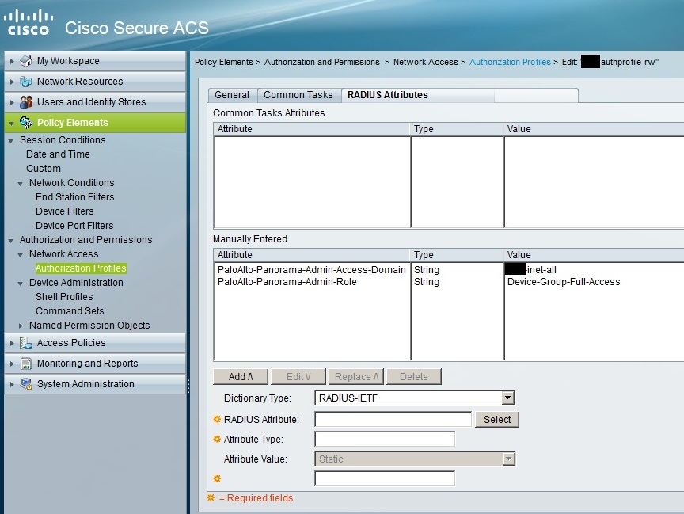The height and width of the screenshot is (514, 684).
Task: Click the Attribute Type input field
Action: 385,439
